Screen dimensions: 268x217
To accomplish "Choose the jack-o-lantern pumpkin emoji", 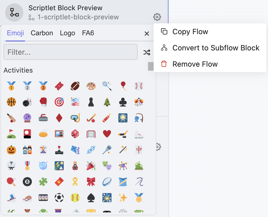I will (x=11, y=150).
